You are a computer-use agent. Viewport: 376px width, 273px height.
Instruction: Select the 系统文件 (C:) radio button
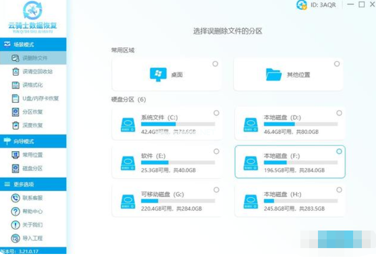pyautogui.click(x=216, y=113)
